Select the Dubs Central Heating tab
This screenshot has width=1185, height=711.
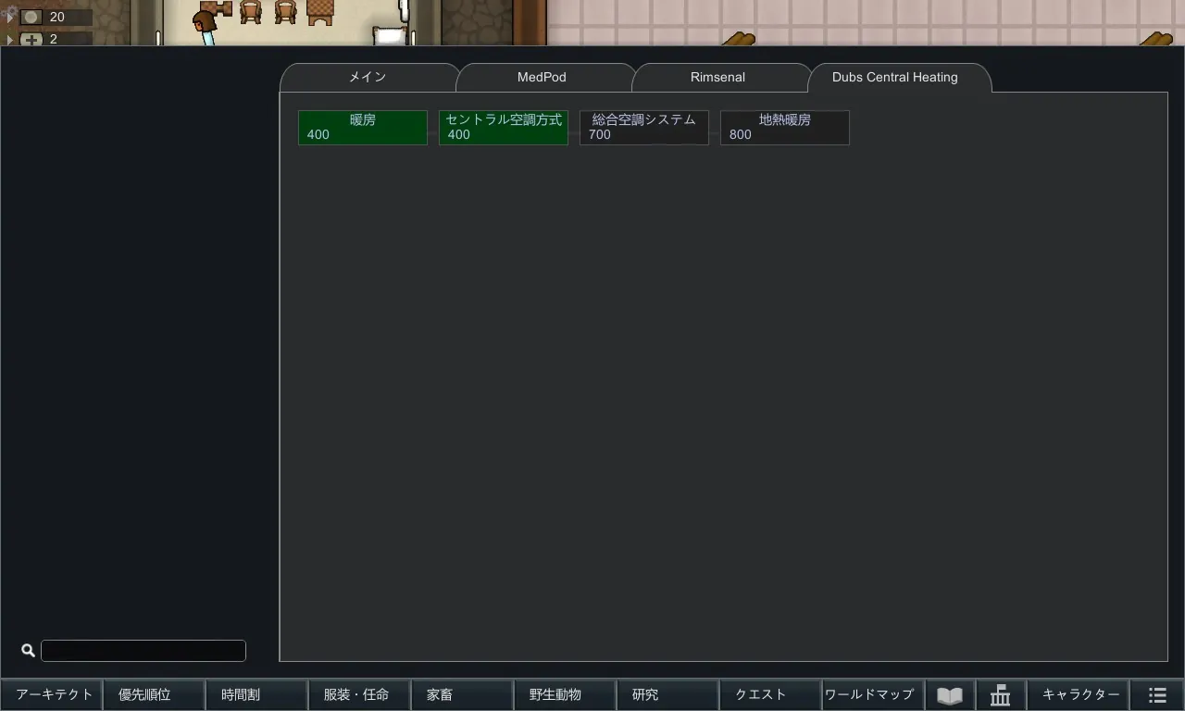[x=894, y=78]
